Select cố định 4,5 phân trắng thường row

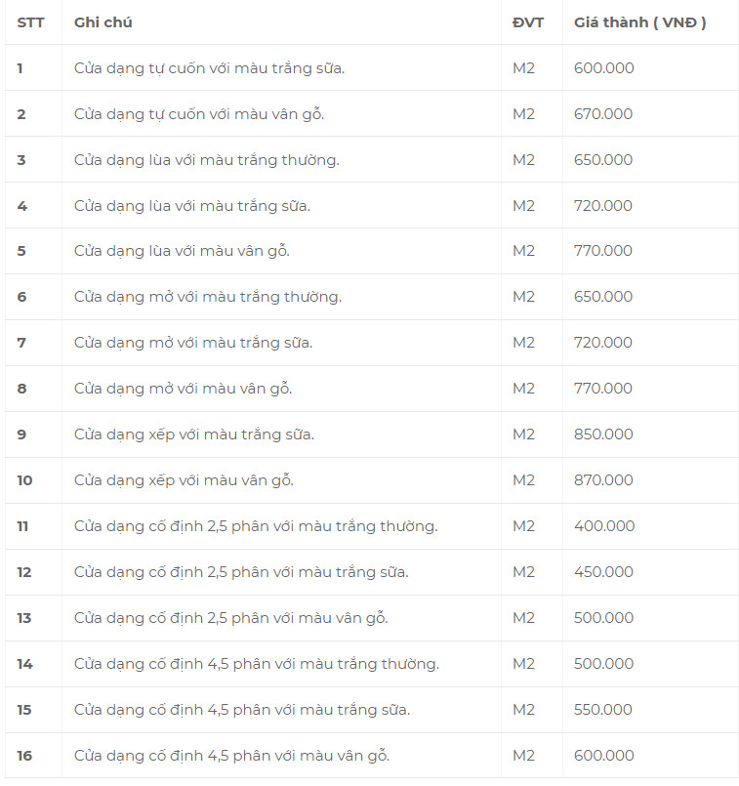372,664
